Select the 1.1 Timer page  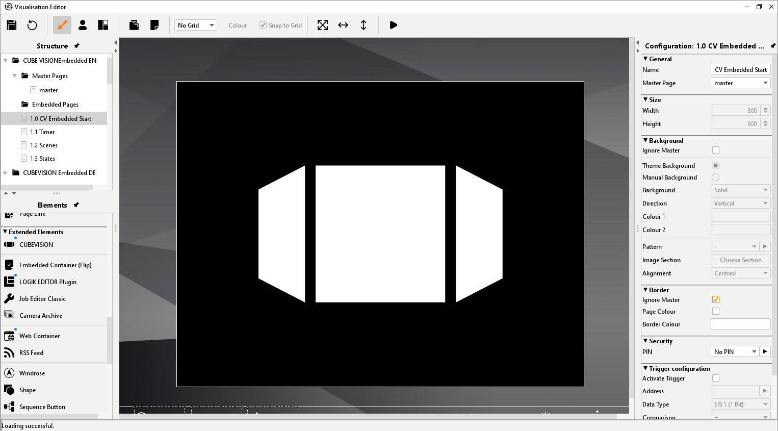pyautogui.click(x=42, y=132)
